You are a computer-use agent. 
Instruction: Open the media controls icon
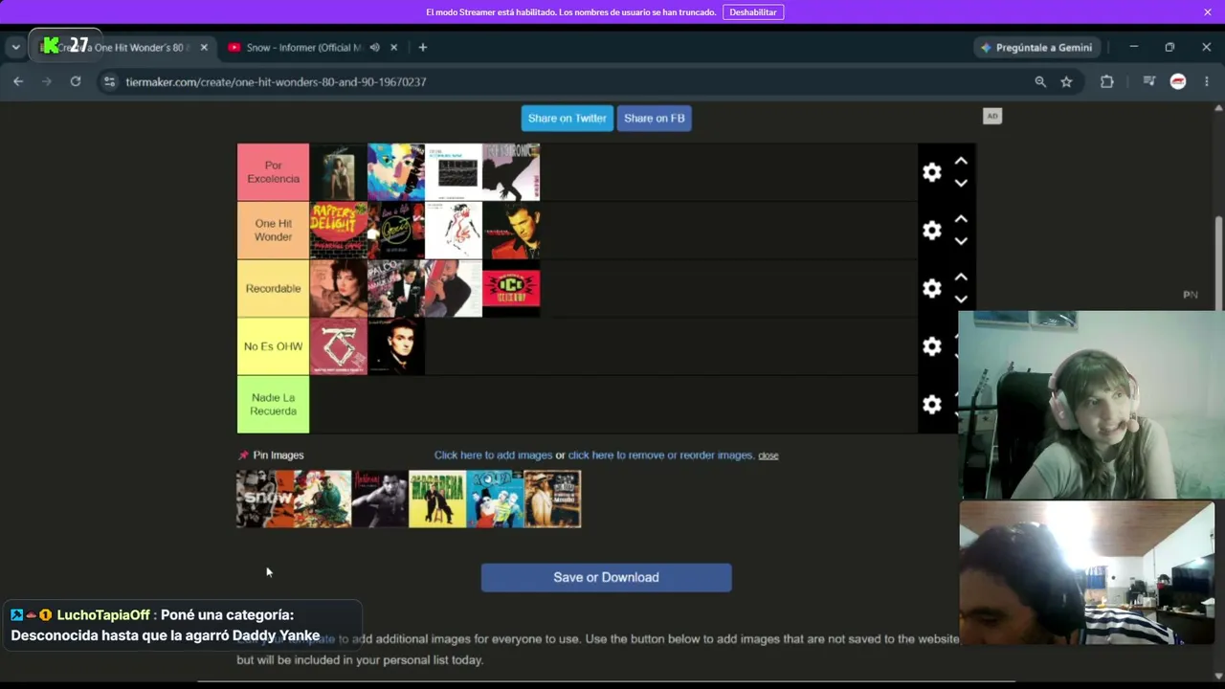tap(1149, 82)
